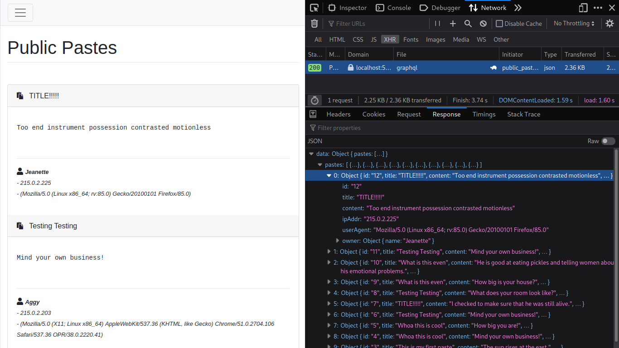
Task: Toggle responsive design mode icon
Action: pos(583,8)
